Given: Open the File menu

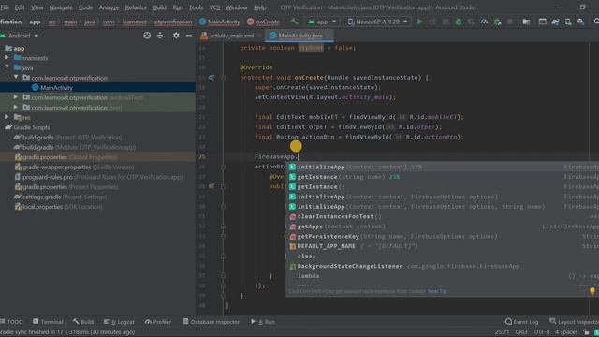Looking at the screenshot, I should click(5, 7).
